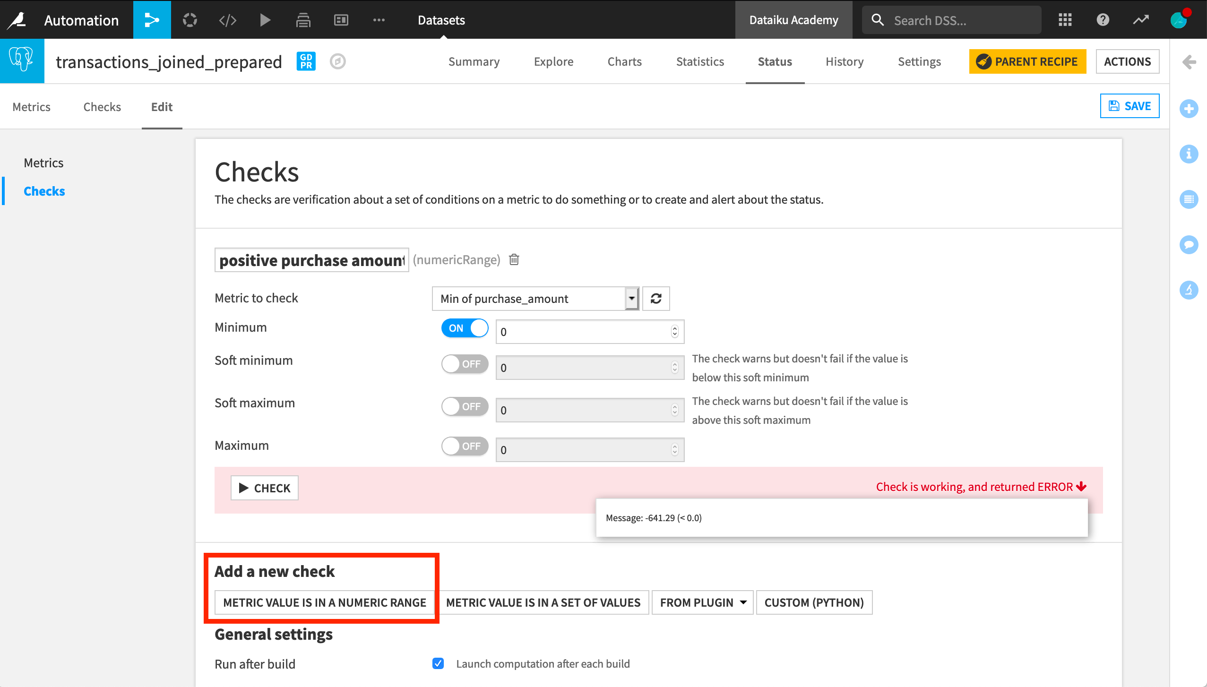Click the dashboard/notebook icon in toolbar
Image resolution: width=1207 pixels, height=687 pixels.
coord(341,19)
